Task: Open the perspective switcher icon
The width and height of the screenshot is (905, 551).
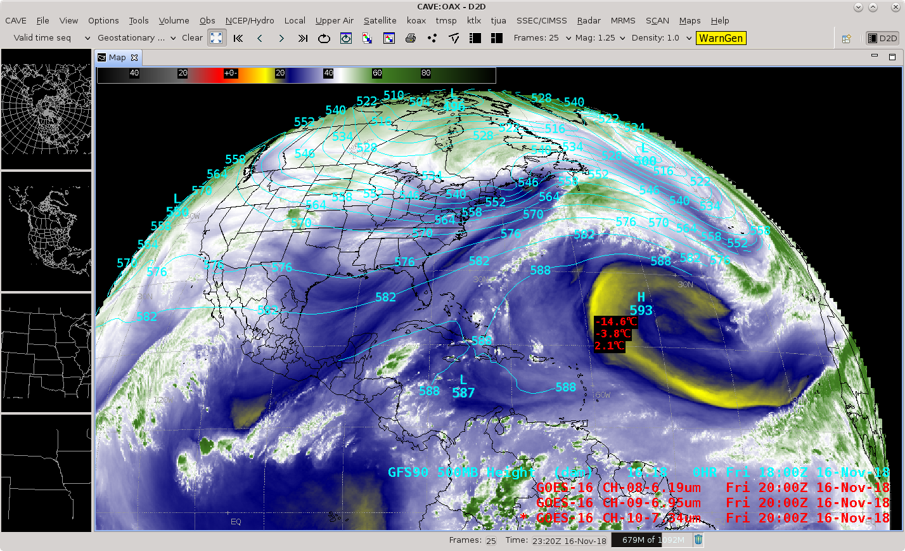Action: click(847, 39)
